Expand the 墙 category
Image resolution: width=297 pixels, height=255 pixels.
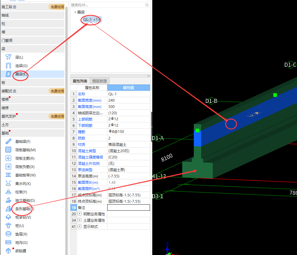32,32
